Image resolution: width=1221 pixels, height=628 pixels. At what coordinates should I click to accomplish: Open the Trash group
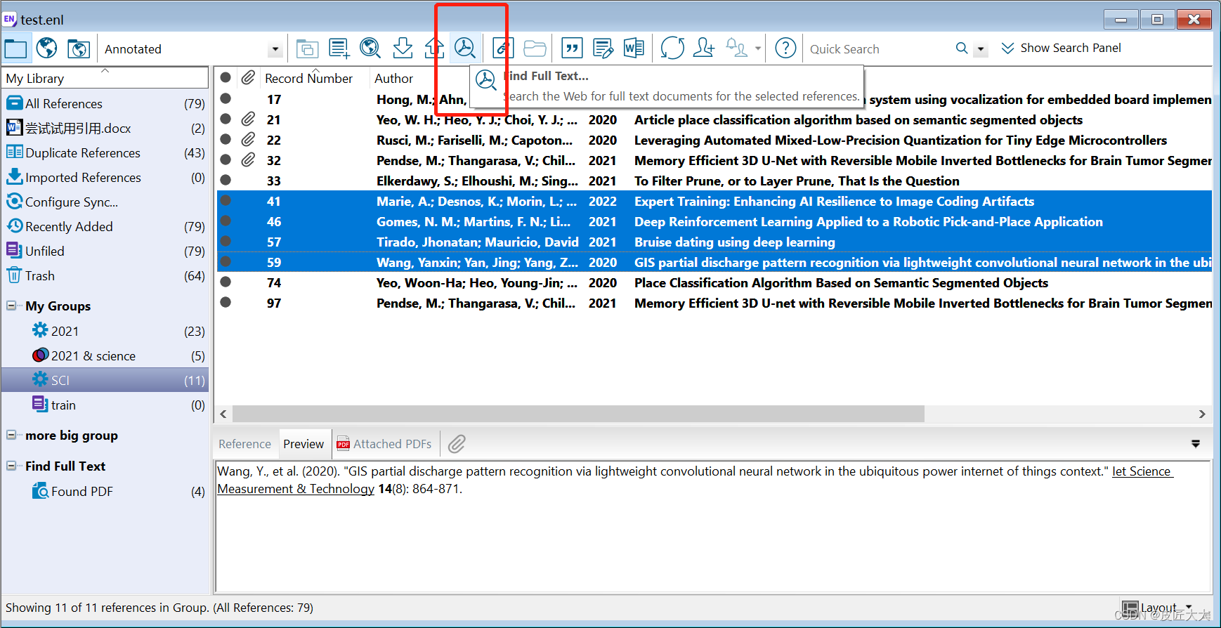tap(105, 275)
